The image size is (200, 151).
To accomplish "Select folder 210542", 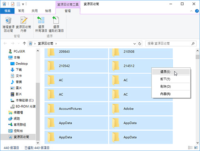I will (76, 66).
